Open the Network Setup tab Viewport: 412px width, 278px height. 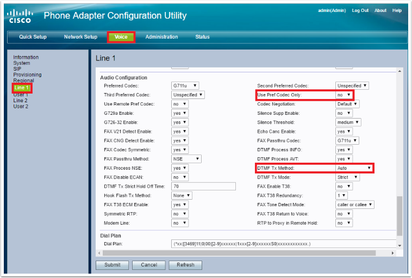tap(80, 37)
